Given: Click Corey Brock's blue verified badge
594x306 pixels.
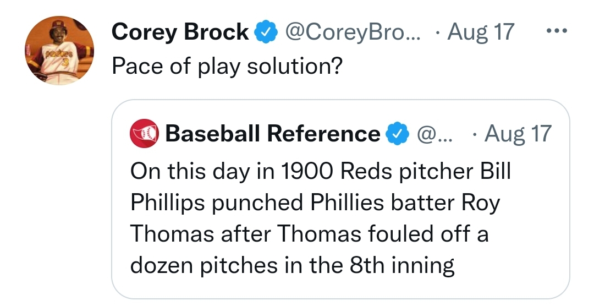Looking at the screenshot, I should (x=265, y=33).
